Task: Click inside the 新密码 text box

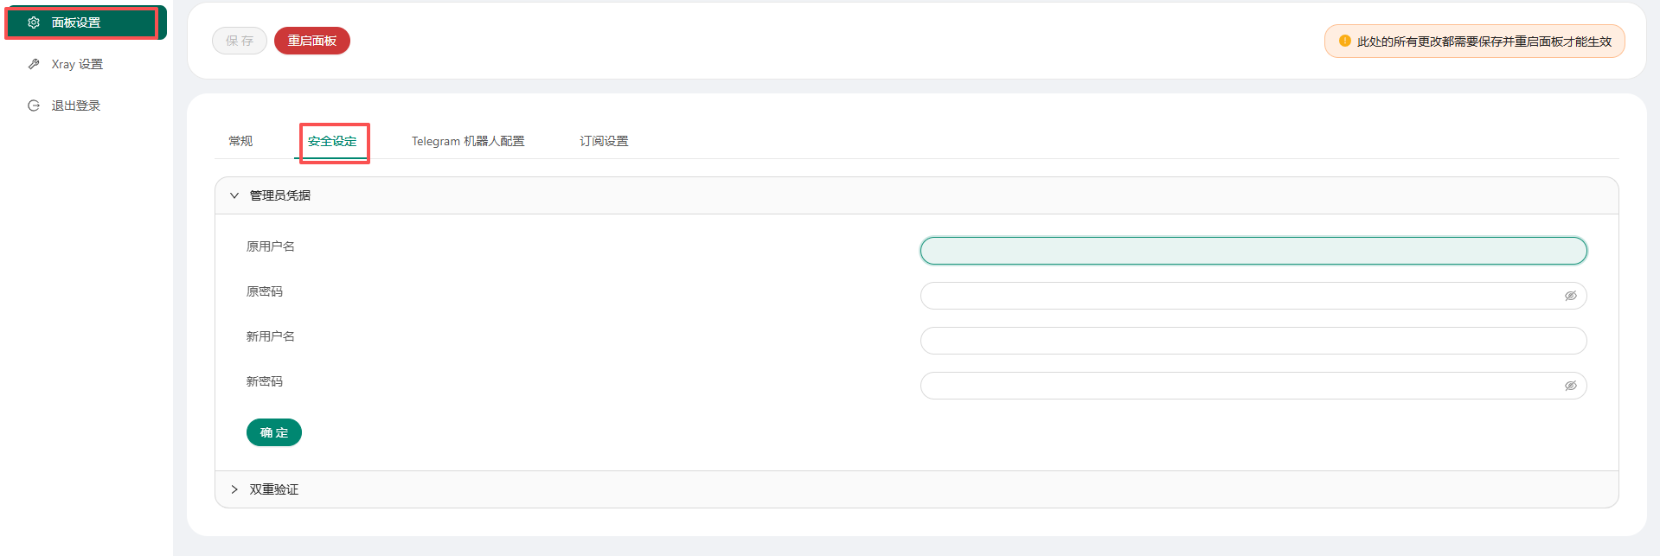Action: 1237,386
